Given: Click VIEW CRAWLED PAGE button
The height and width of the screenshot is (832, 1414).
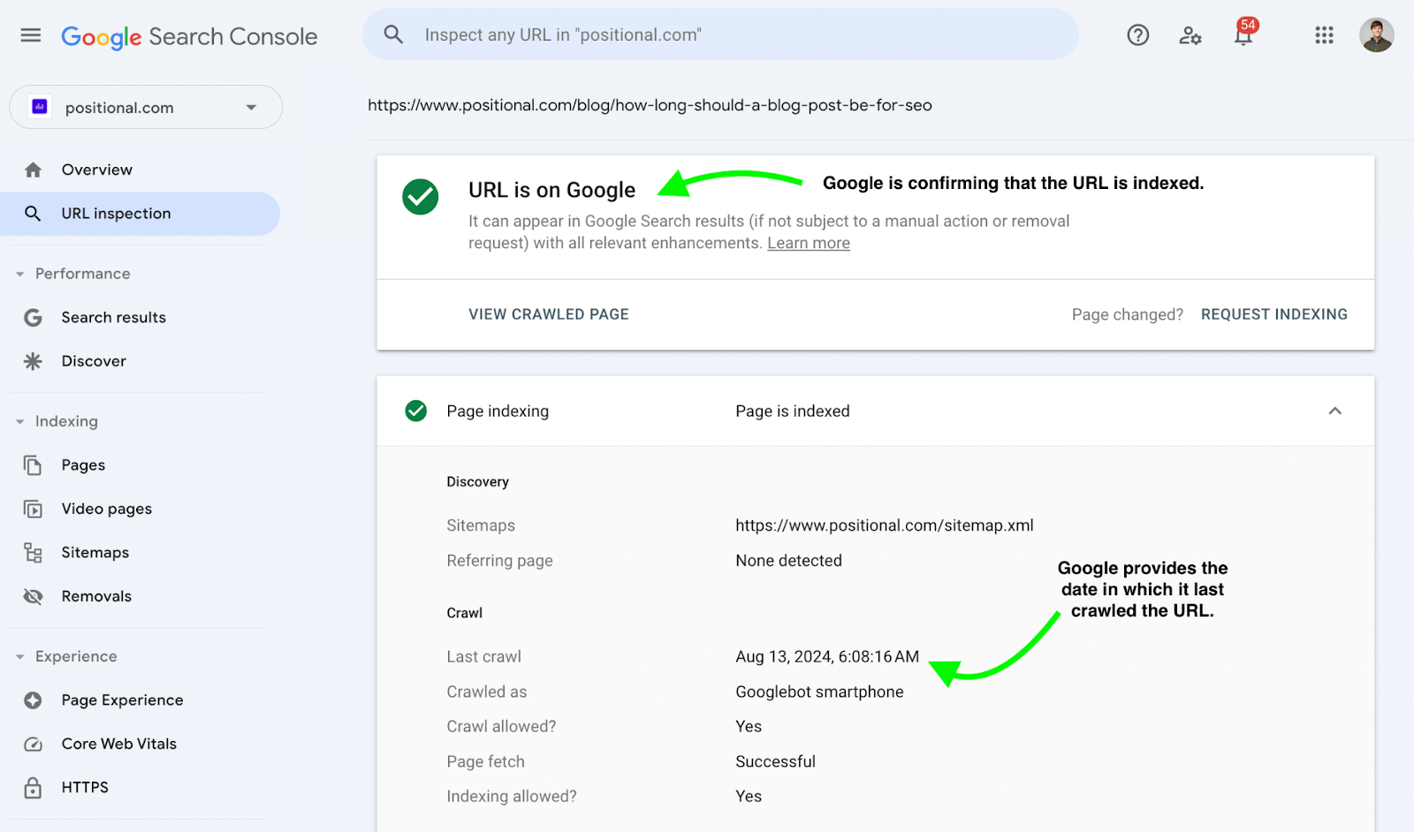Looking at the screenshot, I should click(x=549, y=314).
